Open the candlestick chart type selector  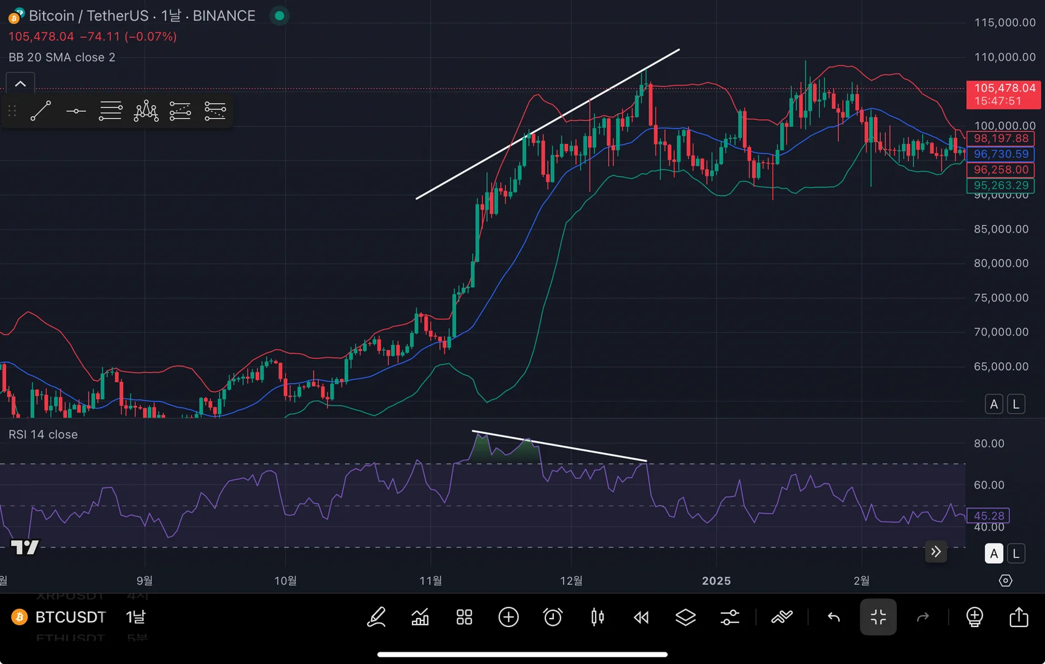597,617
